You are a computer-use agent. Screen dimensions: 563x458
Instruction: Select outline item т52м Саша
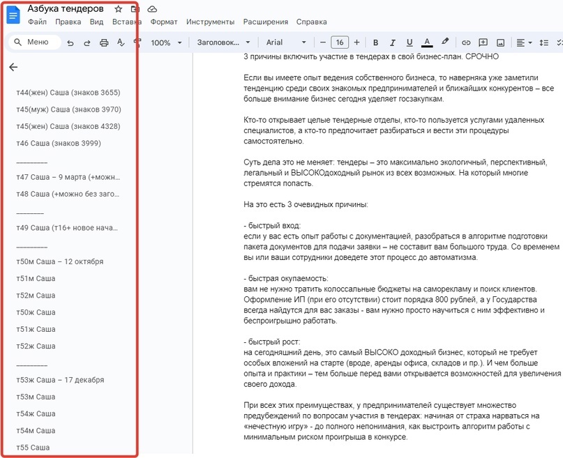(36, 295)
